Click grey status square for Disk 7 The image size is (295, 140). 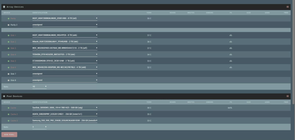9,74
